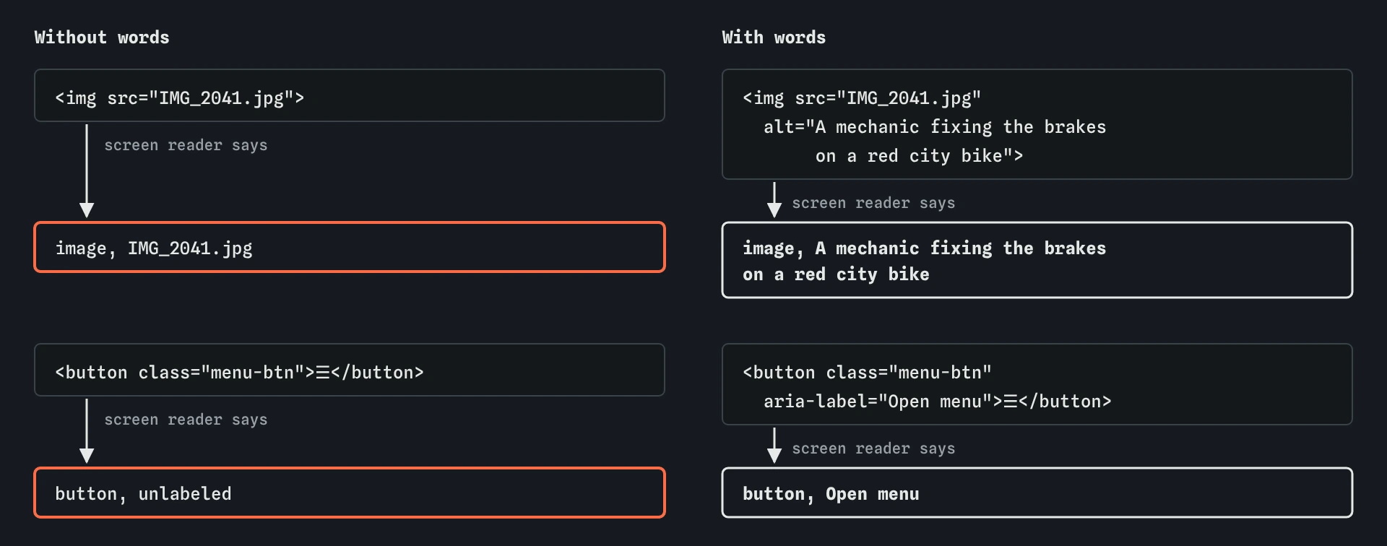Click 'screen reader says' label under the first img code
This screenshot has height=546, width=1387.
click(186, 145)
